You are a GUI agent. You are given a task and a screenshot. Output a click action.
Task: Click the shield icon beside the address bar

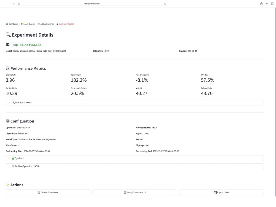14,4
